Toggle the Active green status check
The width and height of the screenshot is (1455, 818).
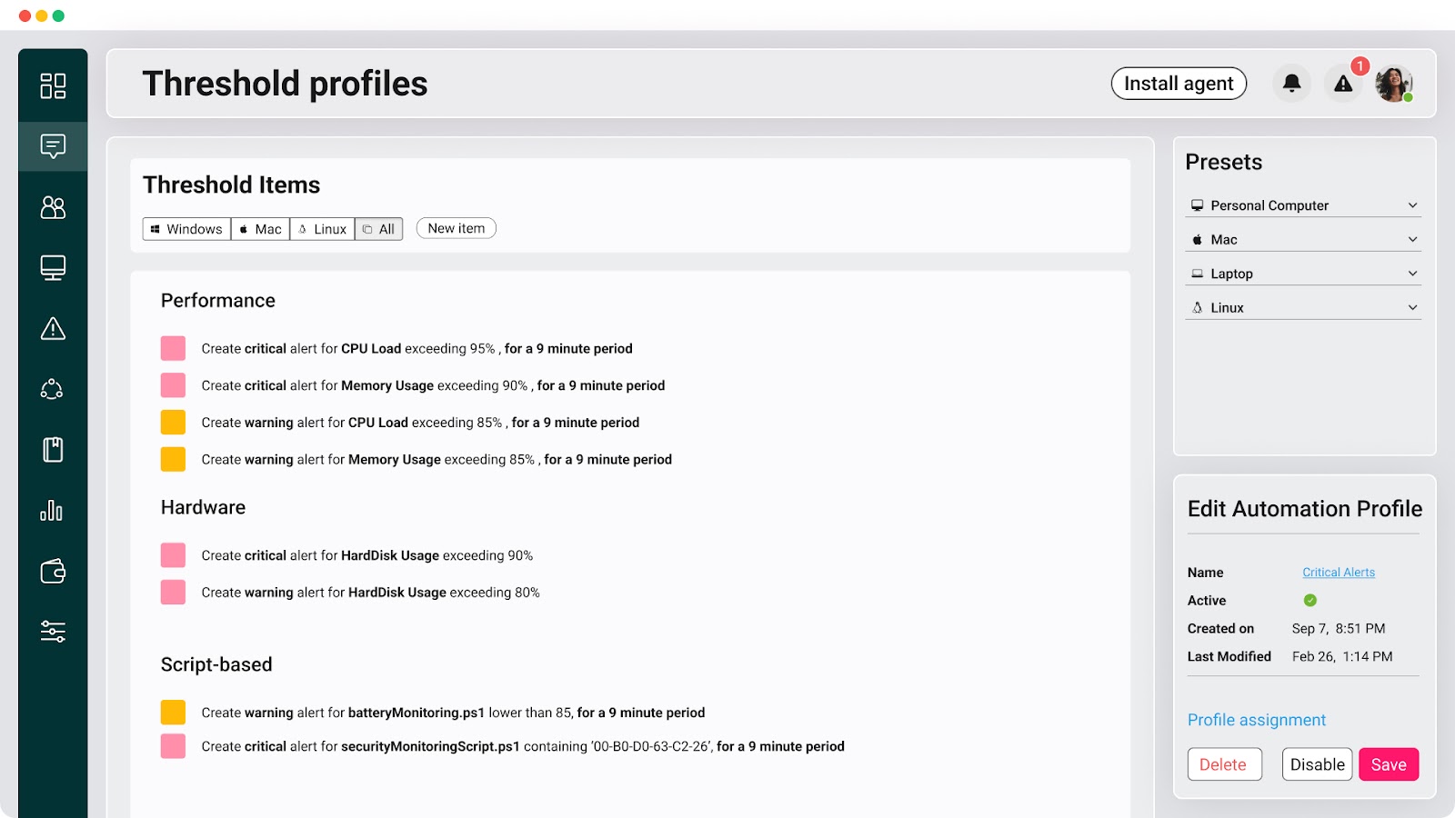coord(1310,600)
